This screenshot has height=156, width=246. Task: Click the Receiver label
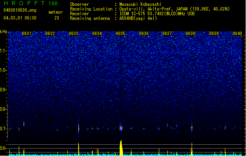click(79, 14)
